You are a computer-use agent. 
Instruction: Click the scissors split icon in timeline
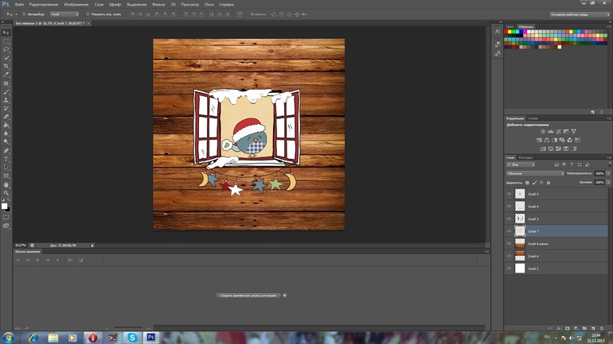pyautogui.click(x=70, y=260)
